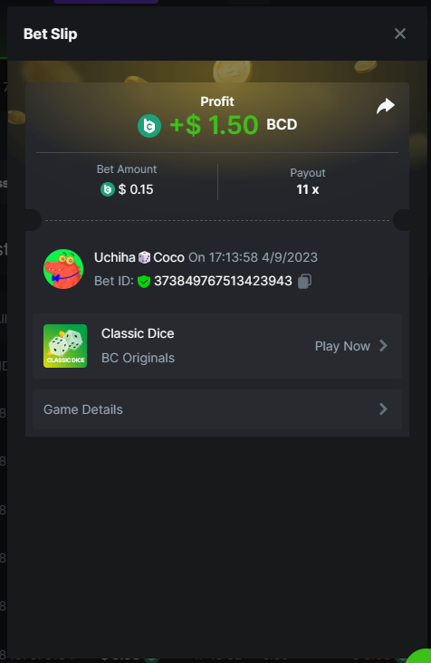Viewport: 431px width, 663px height.
Task: Click the Play Now link
Action: click(x=342, y=346)
